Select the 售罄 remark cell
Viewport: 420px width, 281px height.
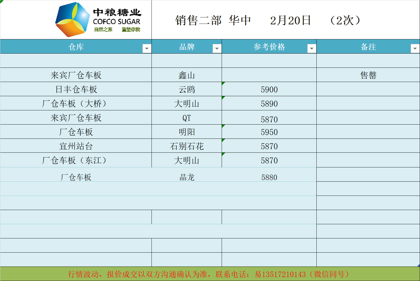(368, 75)
